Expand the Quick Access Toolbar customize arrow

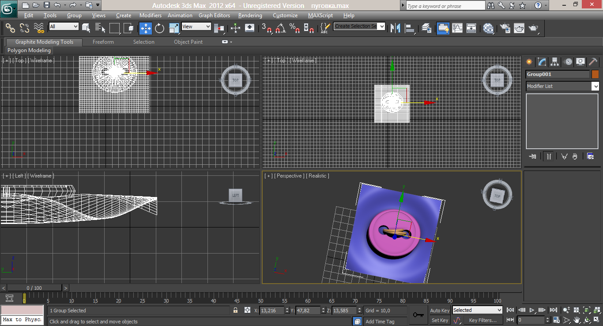98,5
